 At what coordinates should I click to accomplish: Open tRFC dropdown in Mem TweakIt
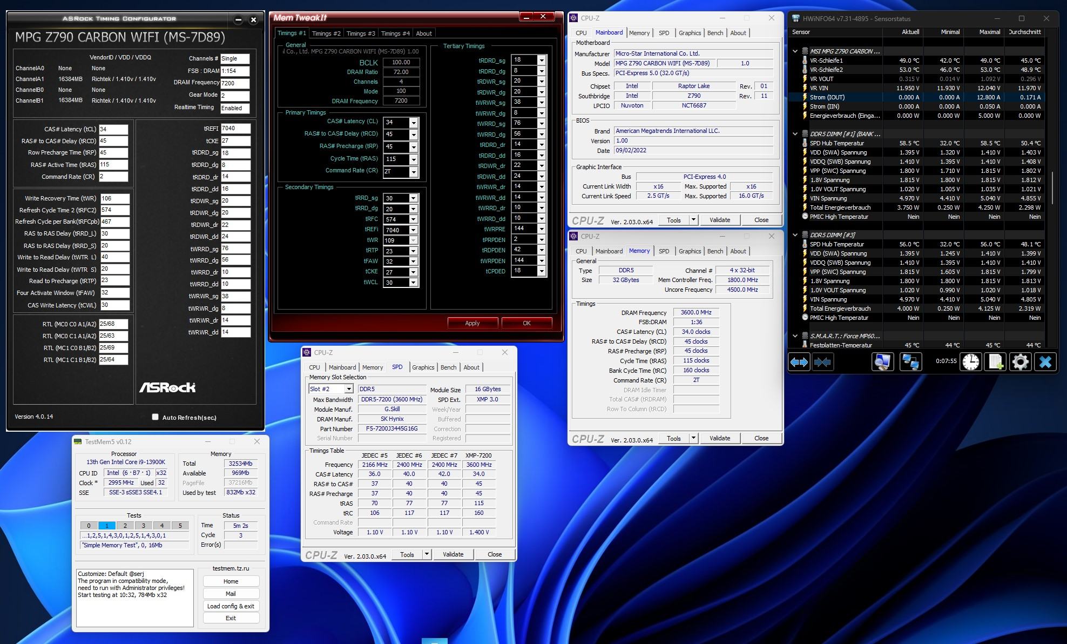[413, 219]
